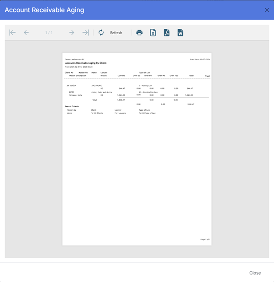Go to the first report page

13,33
